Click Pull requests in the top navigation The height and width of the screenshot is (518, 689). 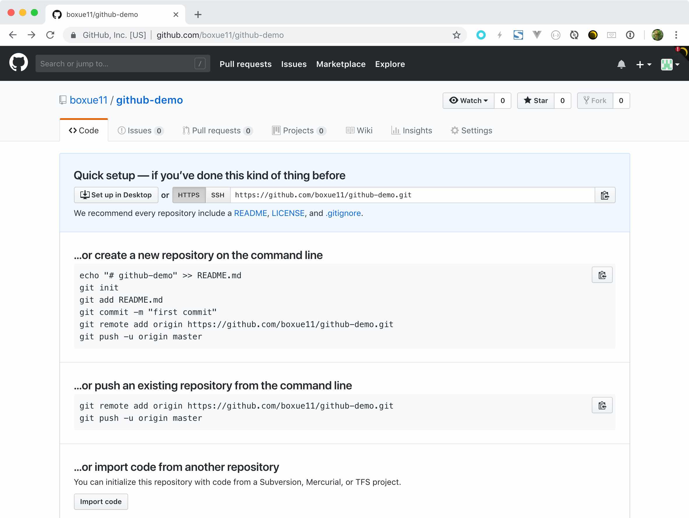pyautogui.click(x=245, y=64)
